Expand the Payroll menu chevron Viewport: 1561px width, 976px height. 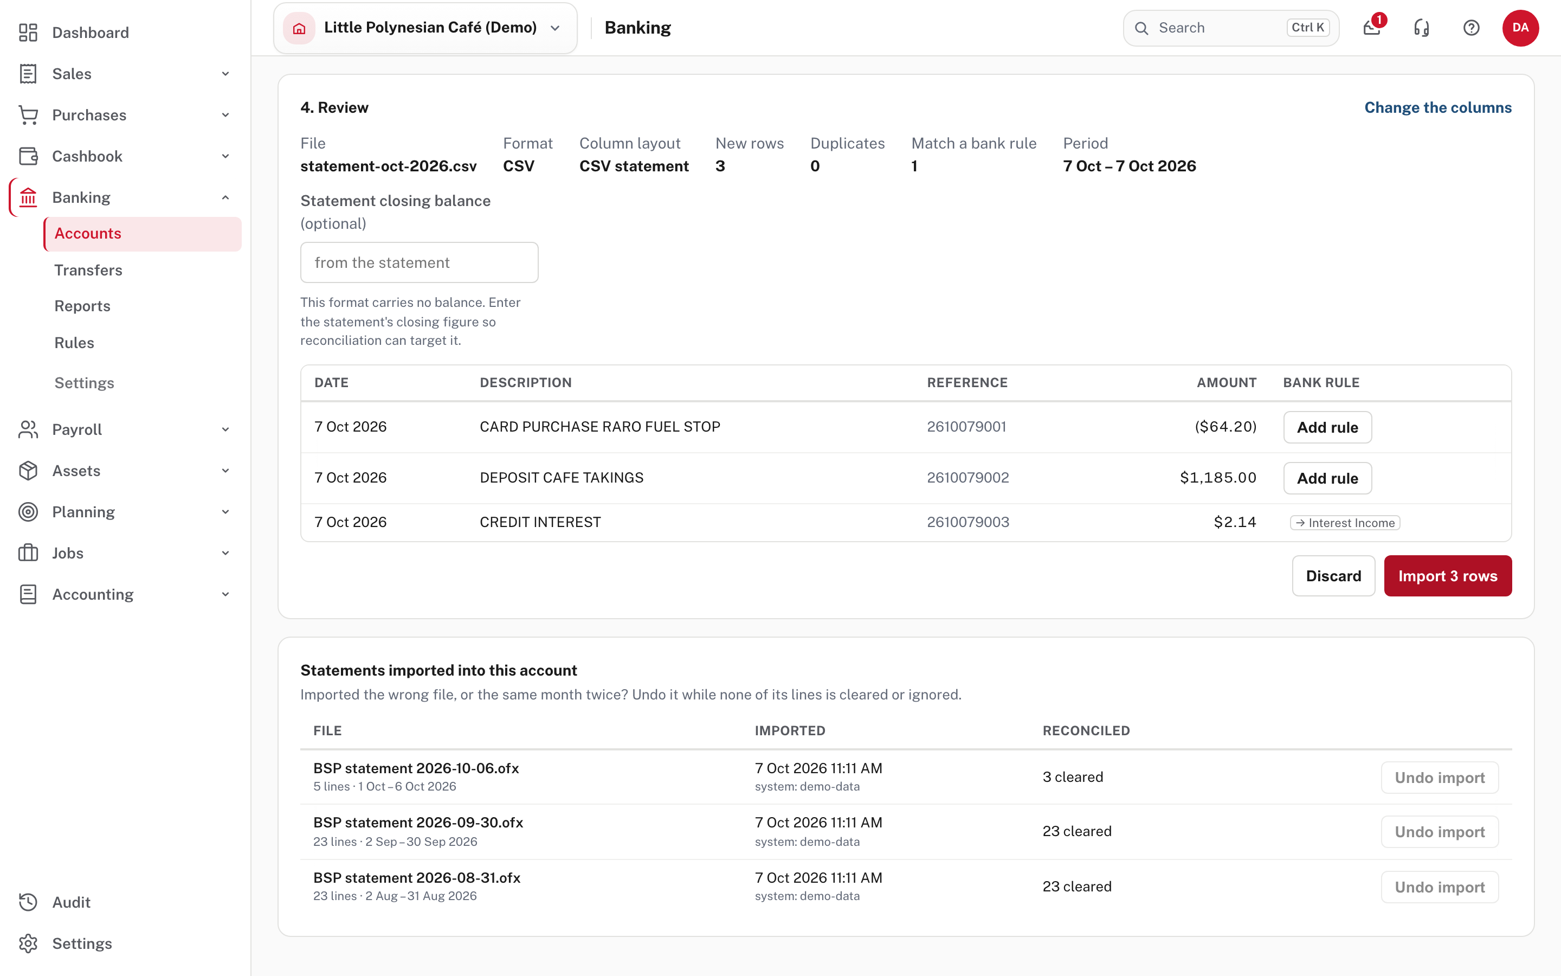pos(225,429)
